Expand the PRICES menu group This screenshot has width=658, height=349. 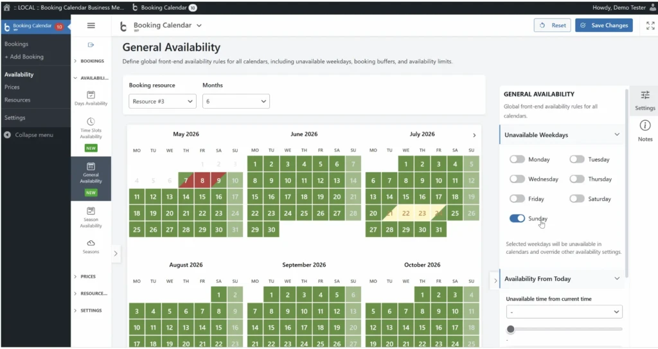tap(85, 276)
